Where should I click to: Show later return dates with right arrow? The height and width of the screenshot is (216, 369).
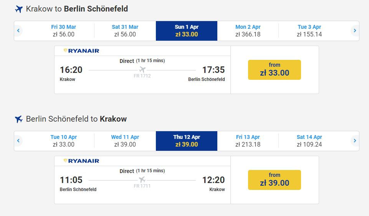pos(355,141)
